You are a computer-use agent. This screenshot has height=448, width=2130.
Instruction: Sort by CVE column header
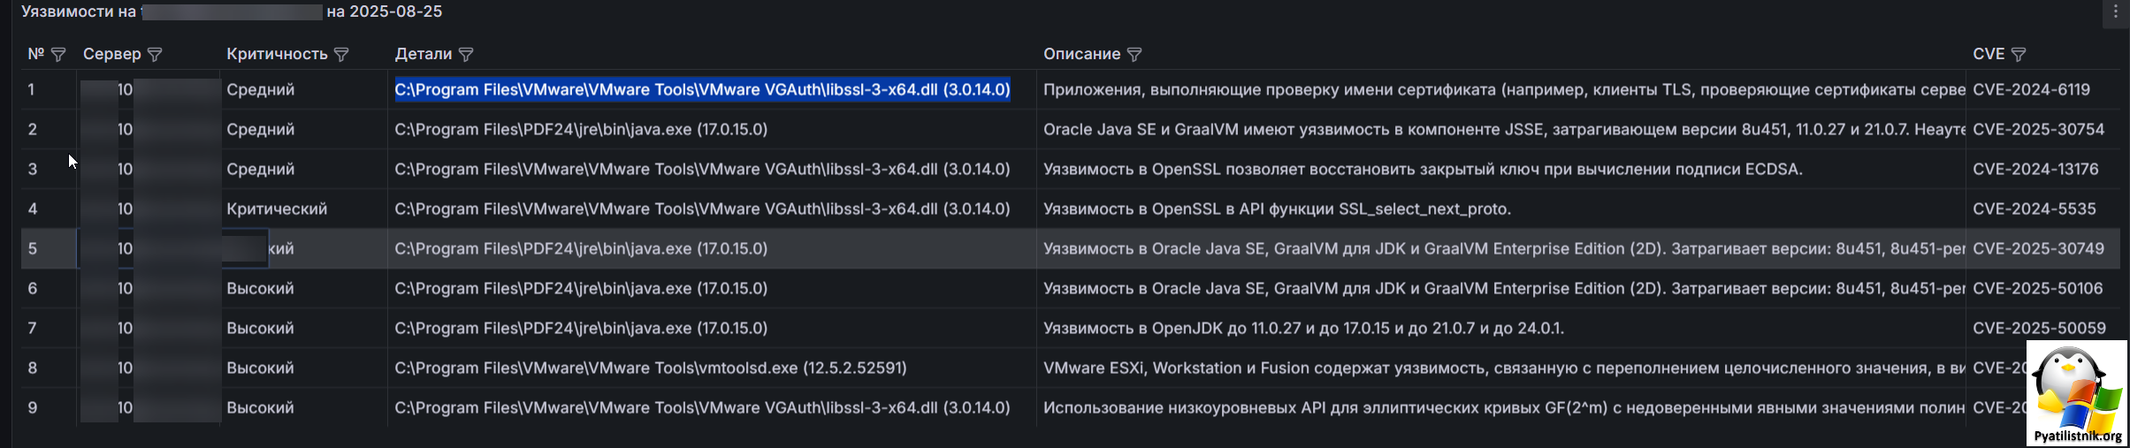click(x=1989, y=54)
